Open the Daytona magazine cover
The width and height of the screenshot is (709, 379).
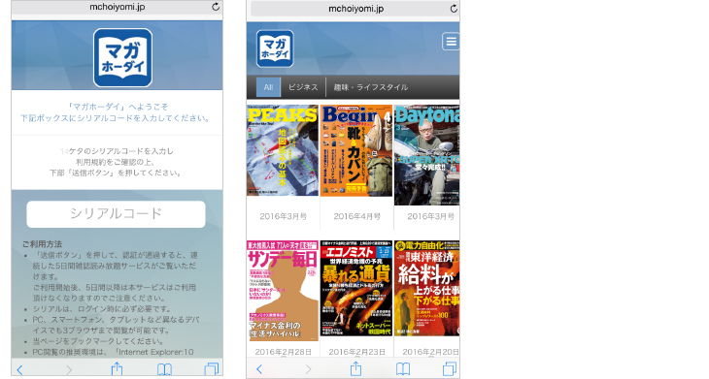[x=426, y=155]
